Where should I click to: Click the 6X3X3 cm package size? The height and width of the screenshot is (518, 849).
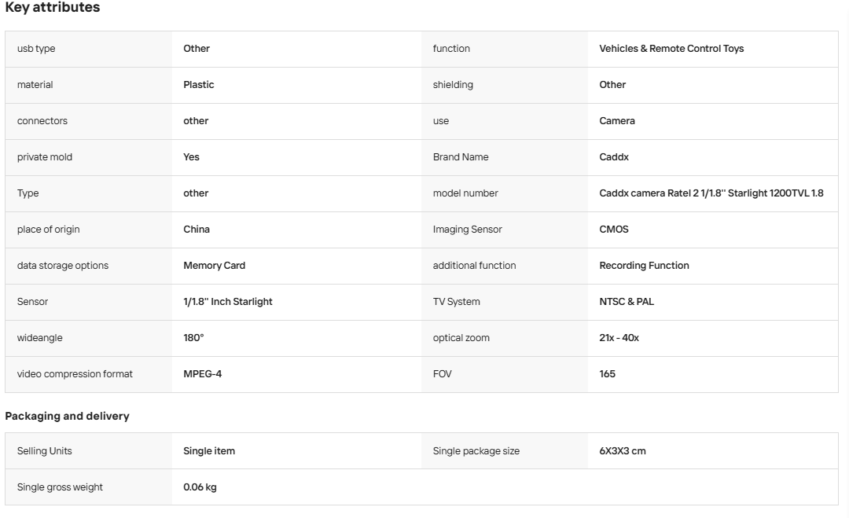click(x=622, y=451)
